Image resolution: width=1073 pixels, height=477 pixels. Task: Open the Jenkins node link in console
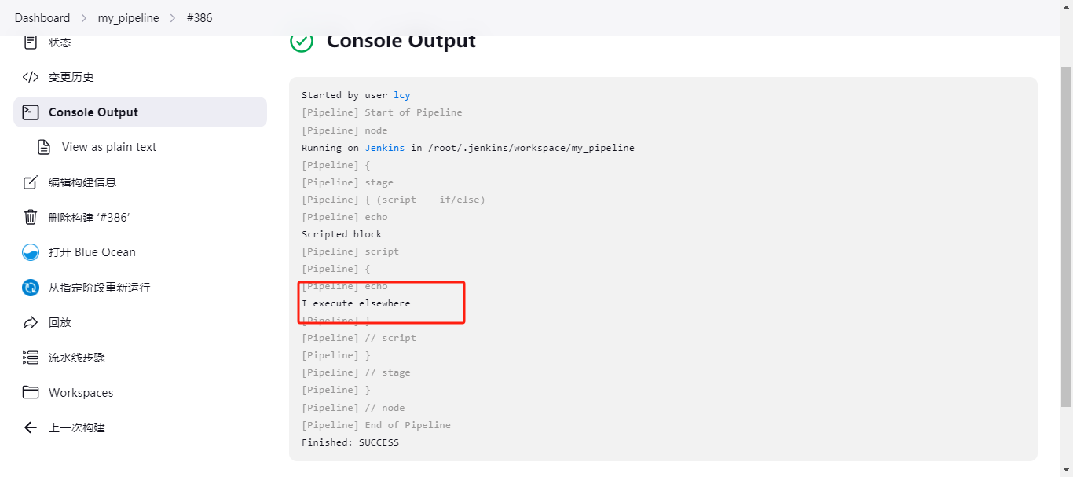pyautogui.click(x=385, y=148)
